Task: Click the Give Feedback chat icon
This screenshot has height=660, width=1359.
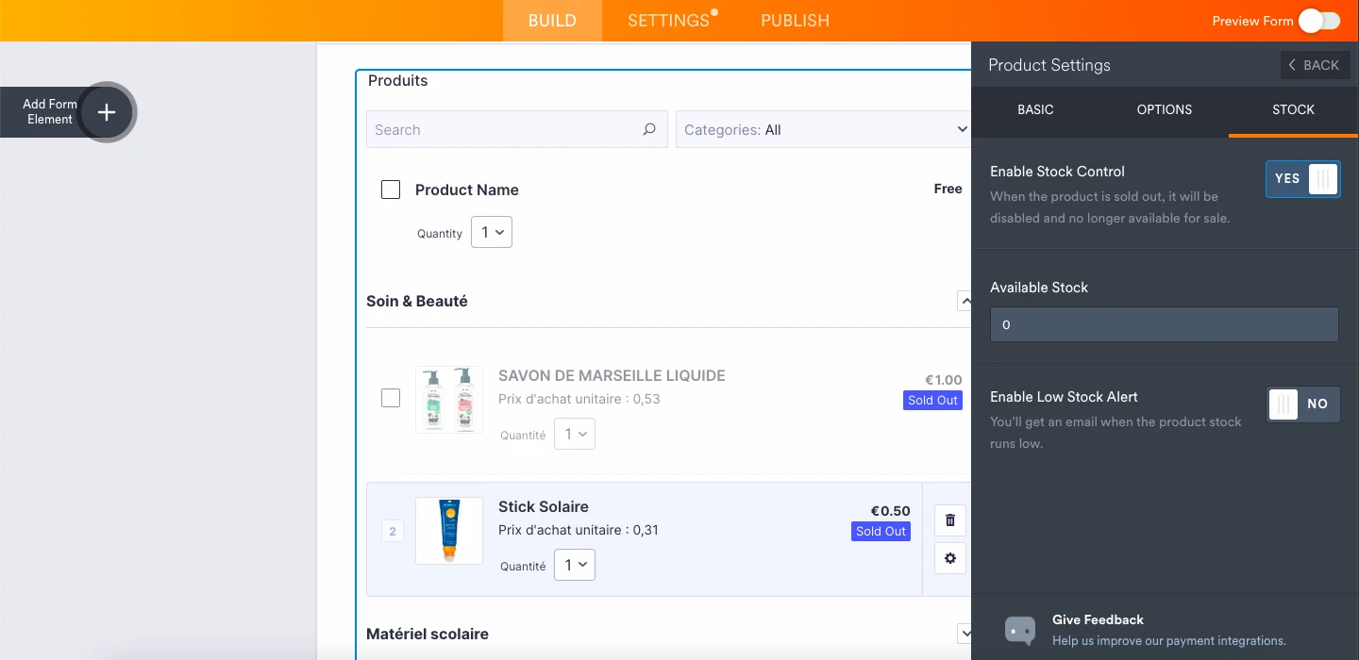Action: click(x=1020, y=630)
